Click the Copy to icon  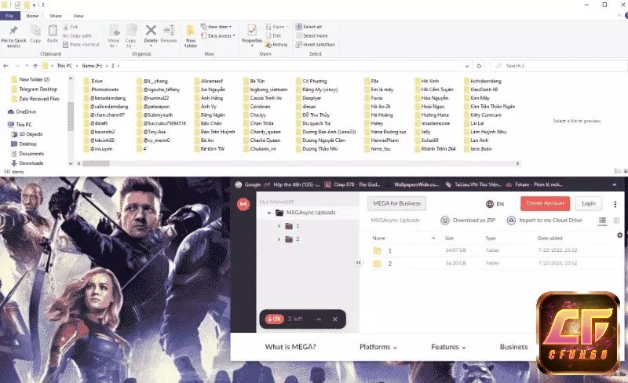click(x=131, y=31)
